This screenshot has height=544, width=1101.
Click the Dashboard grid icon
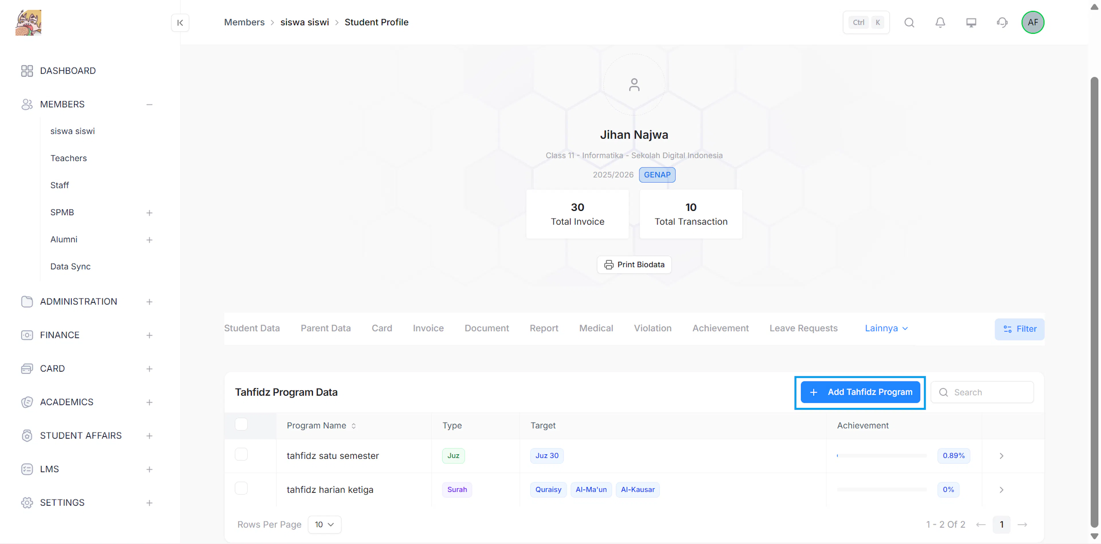coord(27,71)
